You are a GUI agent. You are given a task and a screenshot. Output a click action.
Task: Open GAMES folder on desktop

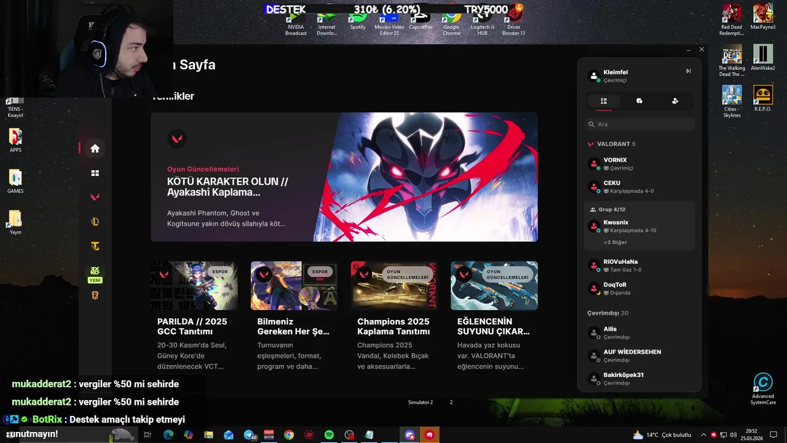click(x=15, y=182)
